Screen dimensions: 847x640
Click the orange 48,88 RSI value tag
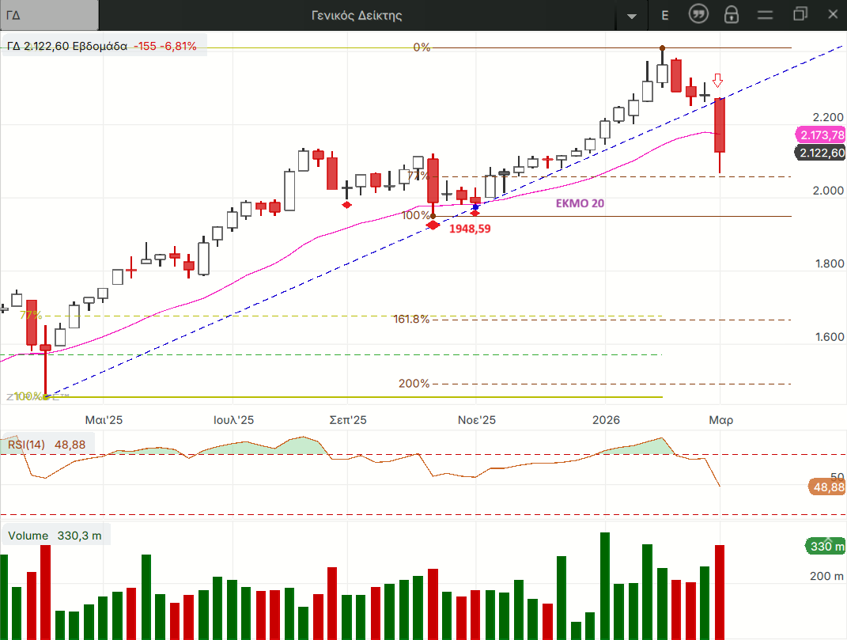827,487
